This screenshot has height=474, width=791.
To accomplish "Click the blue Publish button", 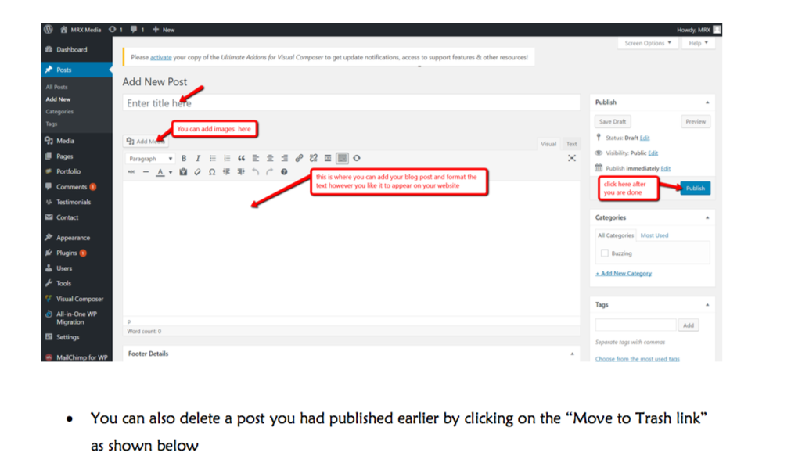I will [x=695, y=188].
